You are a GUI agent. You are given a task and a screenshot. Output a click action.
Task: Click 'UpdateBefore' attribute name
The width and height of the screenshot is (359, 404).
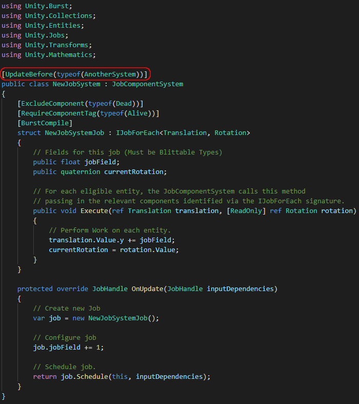point(29,74)
